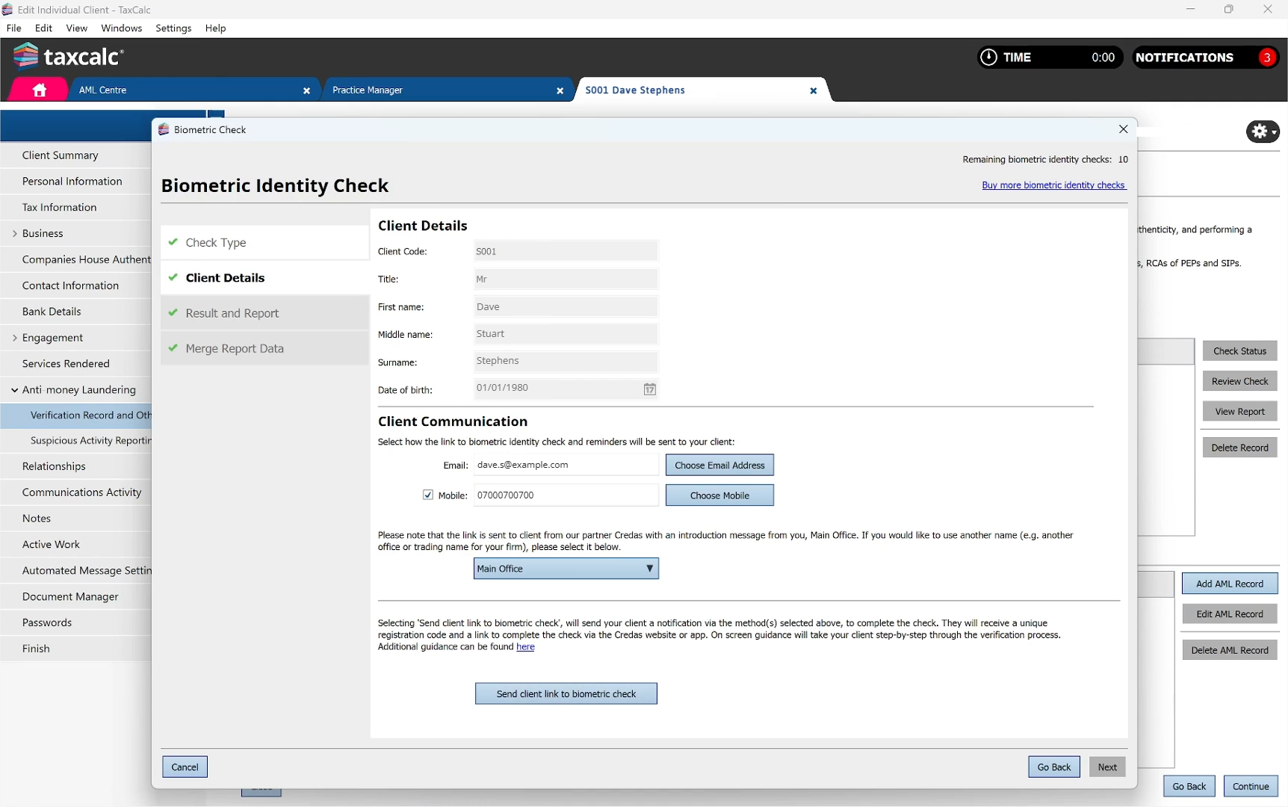Screen dimensions: 1288x807
Task: Select Verification Record sidebar item
Action: (75, 415)
